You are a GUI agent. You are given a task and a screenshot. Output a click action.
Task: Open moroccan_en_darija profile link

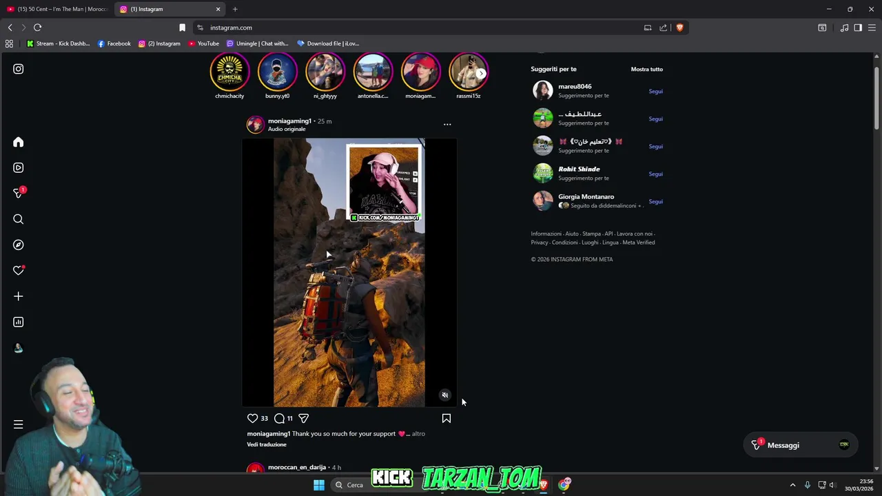pyautogui.click(x=297, y=468)
